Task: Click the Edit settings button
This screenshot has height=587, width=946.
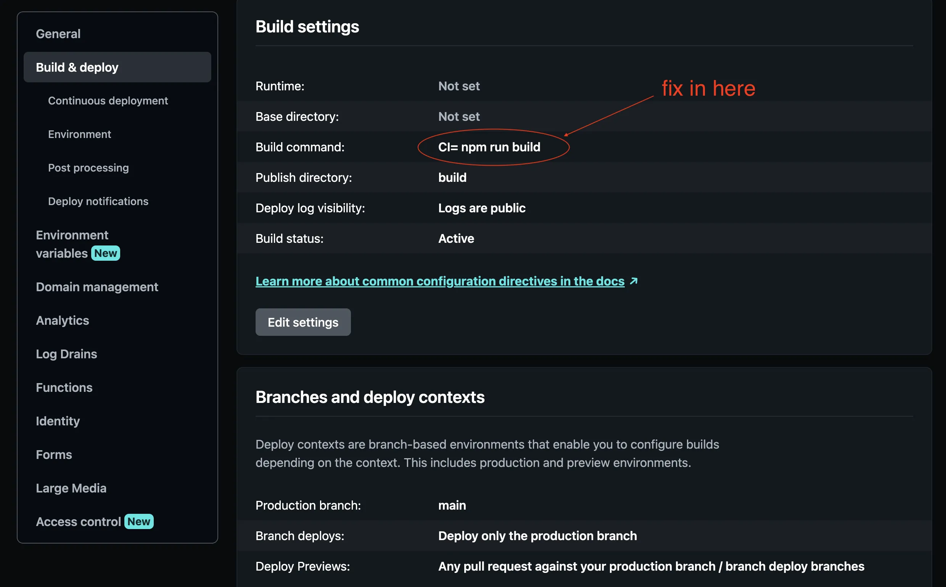Action: coord(303,322)
